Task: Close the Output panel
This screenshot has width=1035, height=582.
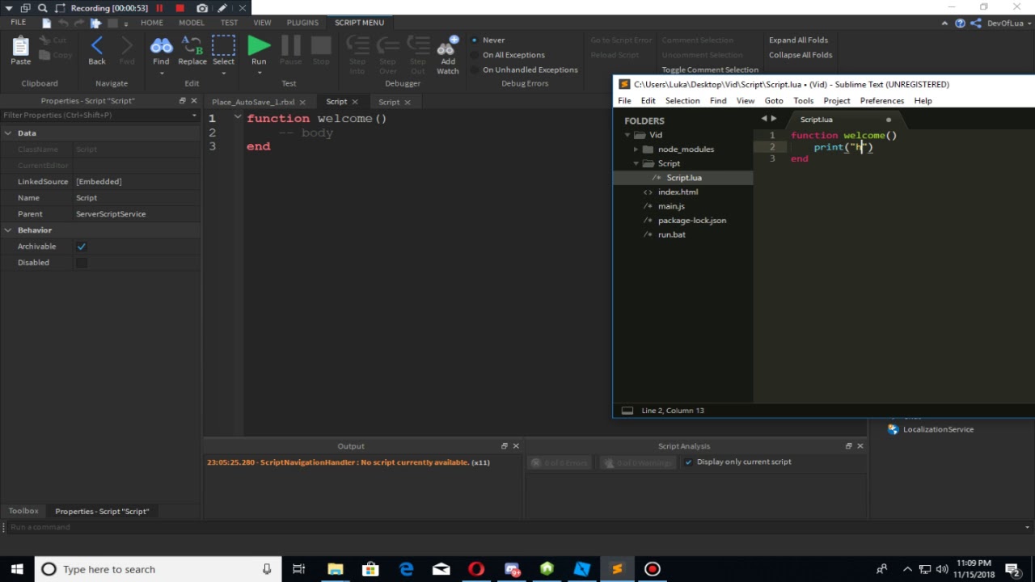Action: coord(516,446)
